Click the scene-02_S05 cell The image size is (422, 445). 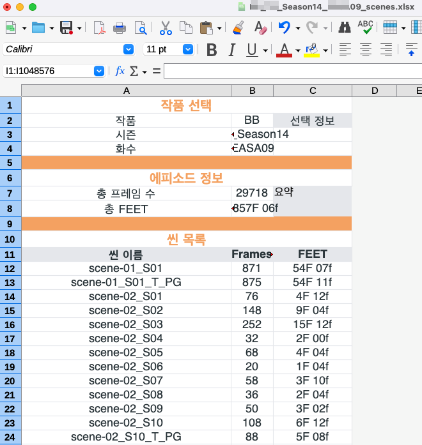pyautogui.click(x=127, y=353)
